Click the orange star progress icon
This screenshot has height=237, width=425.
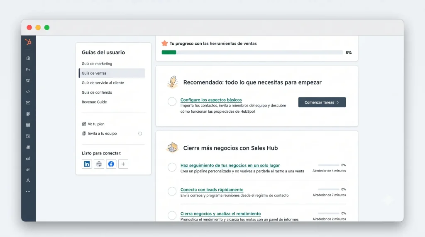(x=164, y=43)
